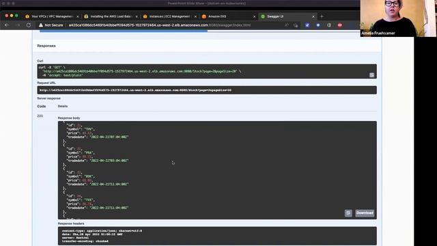This screenshot has height=246, width=437.
Task: Click the Details column header
Action: pyautogui.click(x=63, y=107)
